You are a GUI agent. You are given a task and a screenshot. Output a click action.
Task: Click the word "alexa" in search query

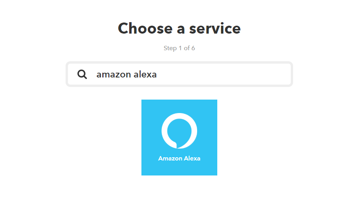tap(145, 75)
